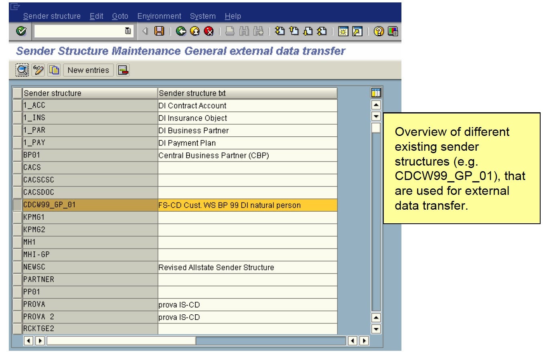Viewport: 543px width, 352px height.
Task: Click far-left arrow of horizontal scrollbar
Action: [x=28, y=341]
